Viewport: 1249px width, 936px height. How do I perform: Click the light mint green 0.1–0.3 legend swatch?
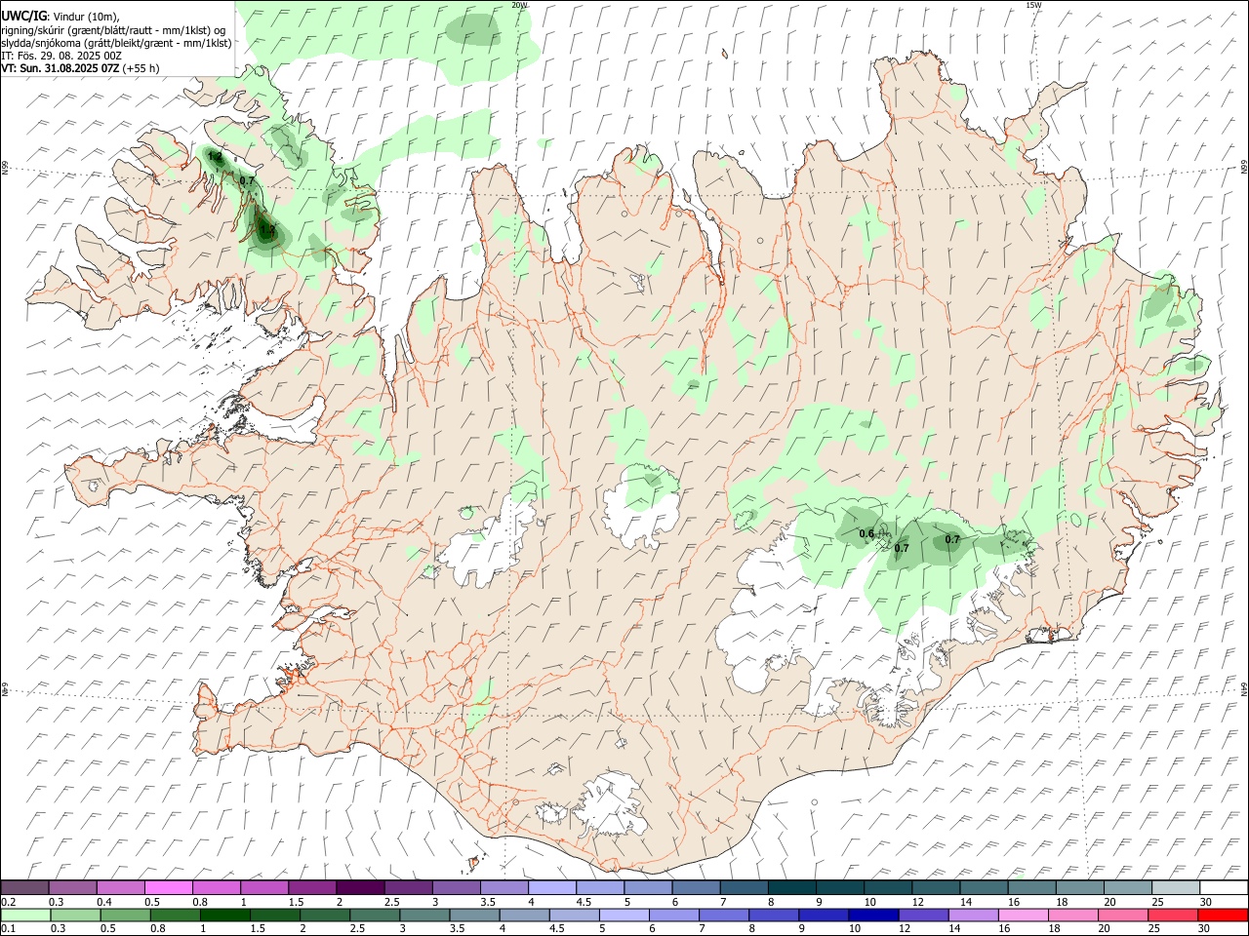(x=24, y=916)
